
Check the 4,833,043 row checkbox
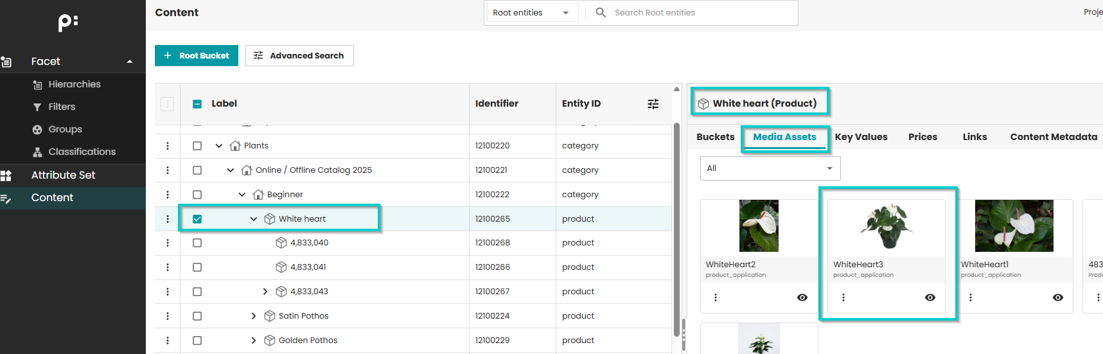(197, 292)
